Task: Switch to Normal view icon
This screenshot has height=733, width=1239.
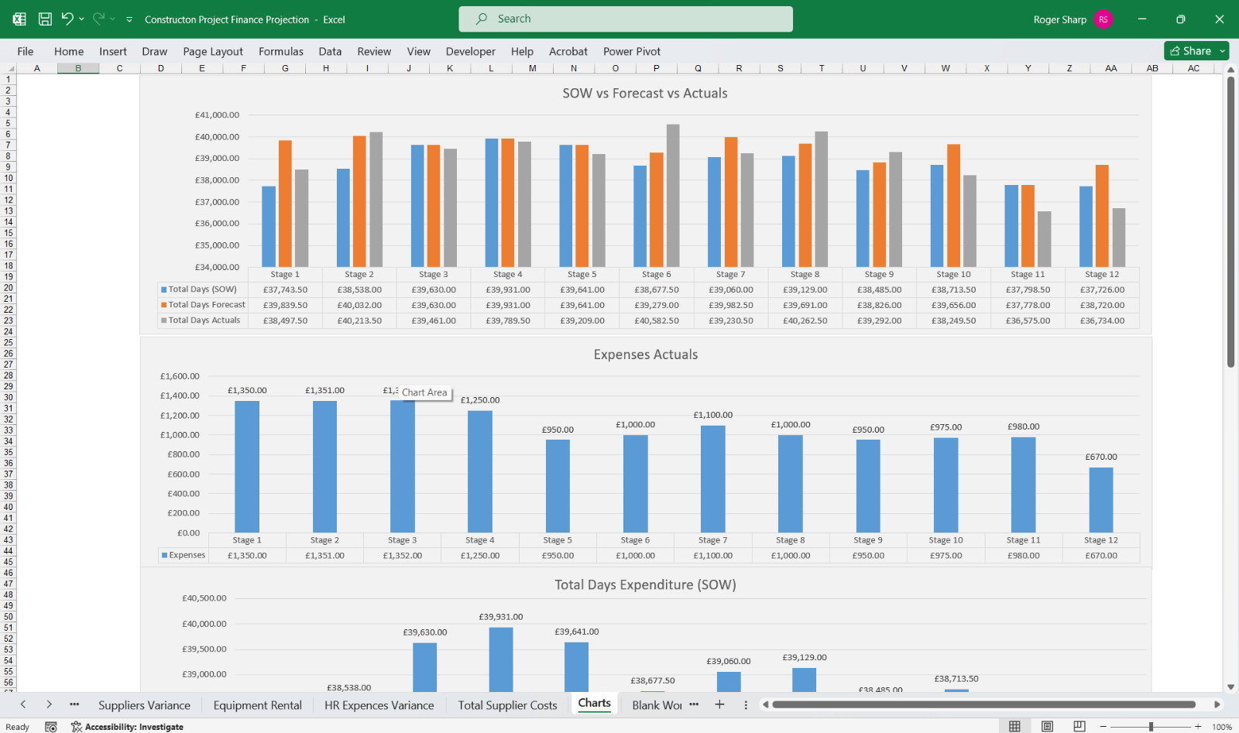Action: 1014,726
